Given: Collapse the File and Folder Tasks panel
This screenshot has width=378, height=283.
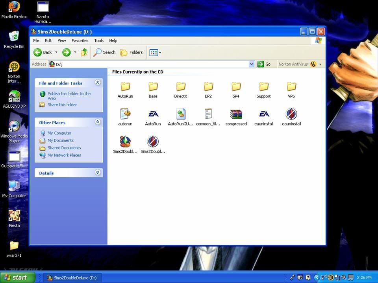Looking at the screenshot, I should (x=98, y=83).
